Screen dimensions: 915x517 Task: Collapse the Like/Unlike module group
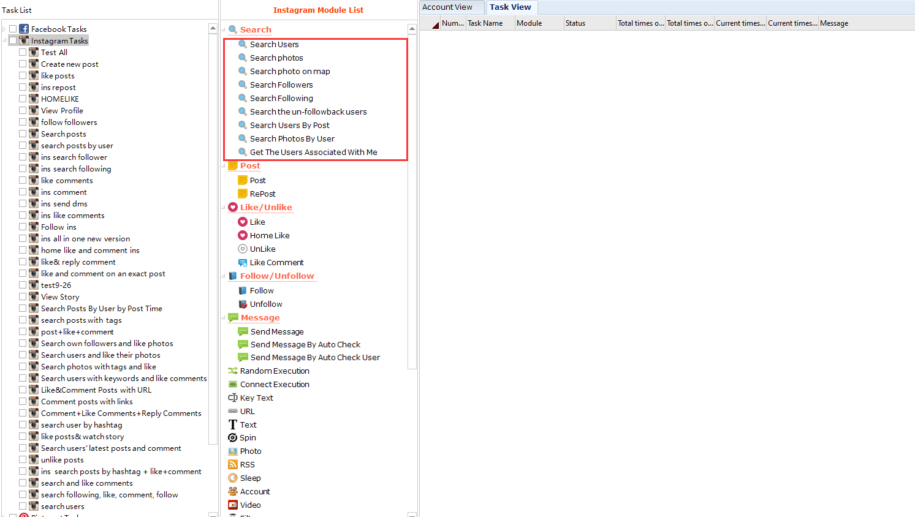coord(223,207)
